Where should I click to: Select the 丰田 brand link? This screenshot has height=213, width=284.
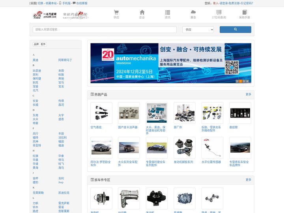(x=61, y=133)
